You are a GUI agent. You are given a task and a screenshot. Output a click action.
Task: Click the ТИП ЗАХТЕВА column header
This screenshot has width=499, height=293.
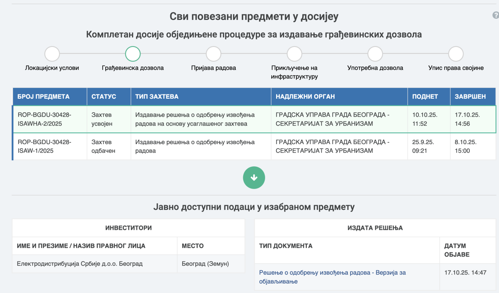pos(157,96)
